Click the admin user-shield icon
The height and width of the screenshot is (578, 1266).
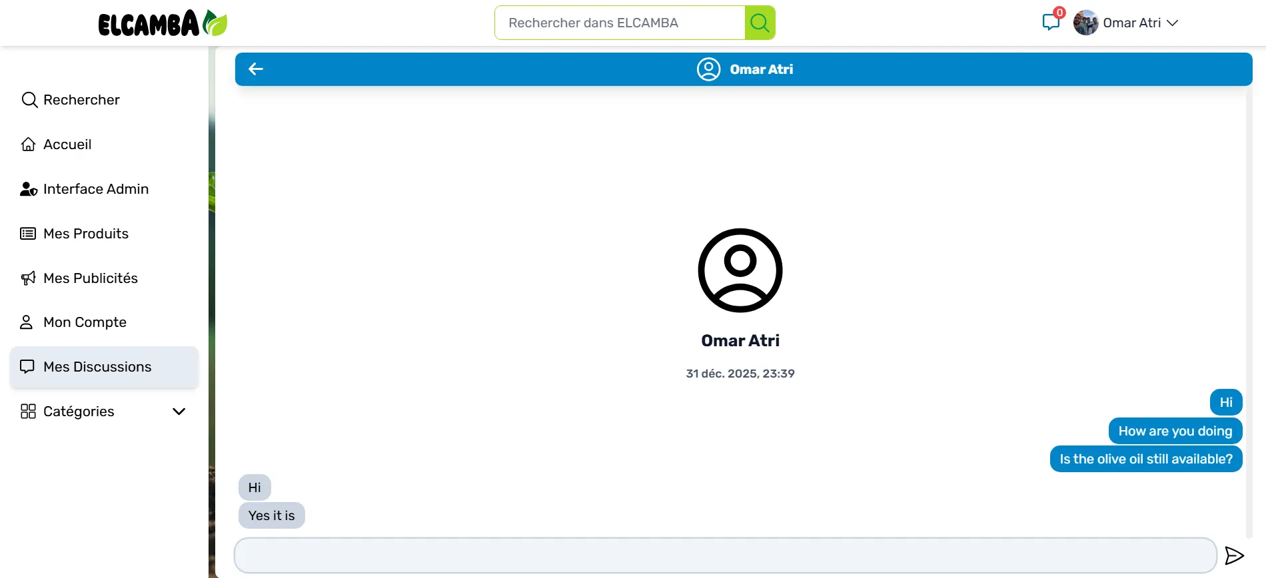[x=29, y=189]
